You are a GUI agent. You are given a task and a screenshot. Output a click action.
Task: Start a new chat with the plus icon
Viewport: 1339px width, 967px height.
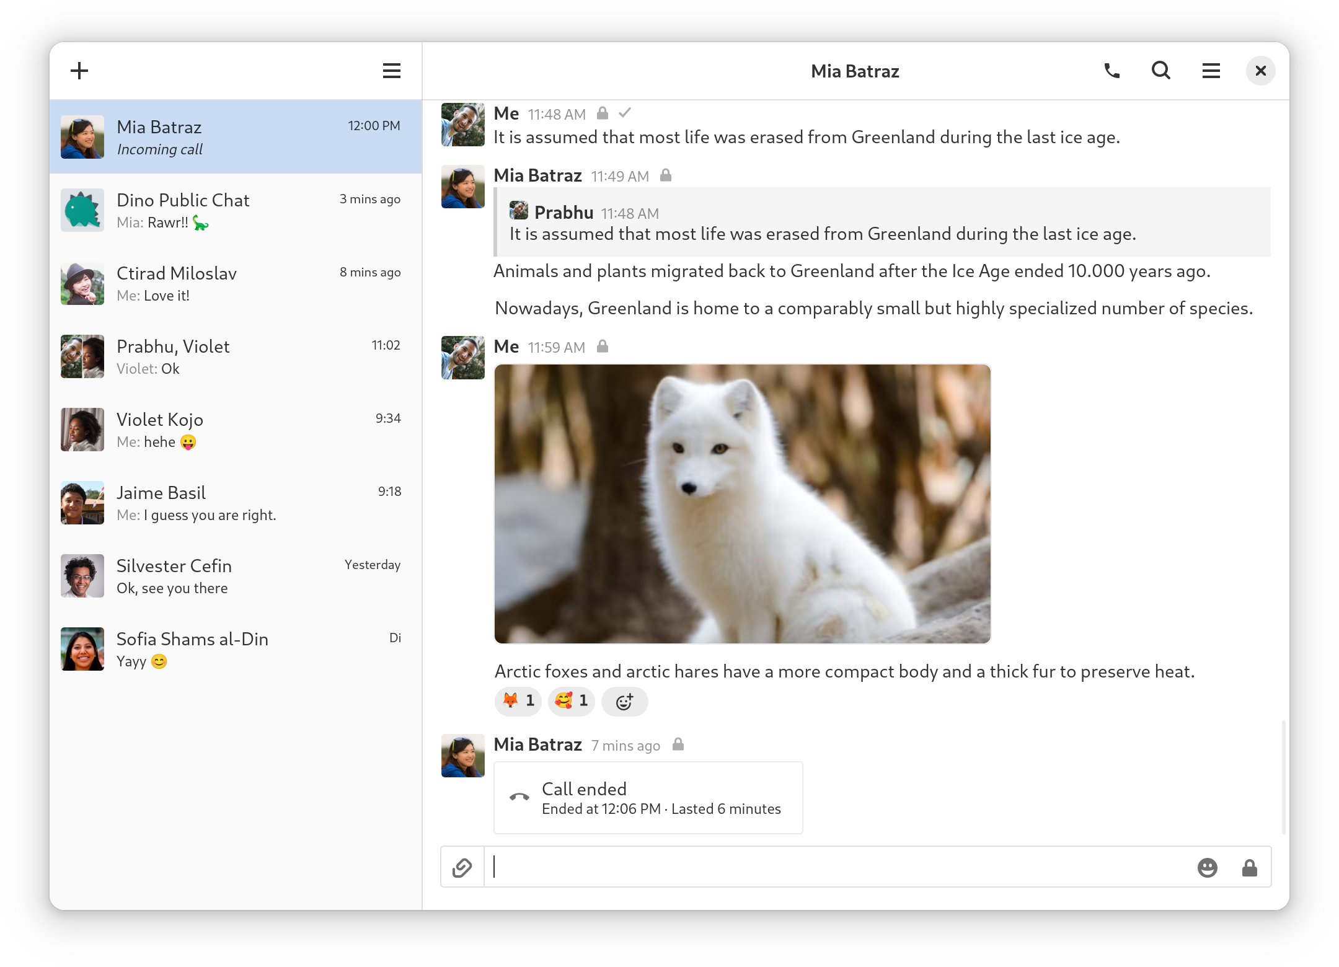[x=79, y=70]
